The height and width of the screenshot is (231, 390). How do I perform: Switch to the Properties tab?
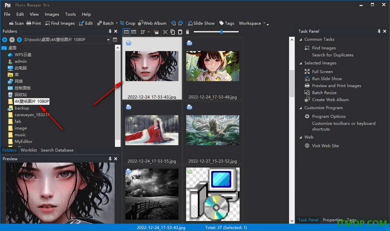333,220
